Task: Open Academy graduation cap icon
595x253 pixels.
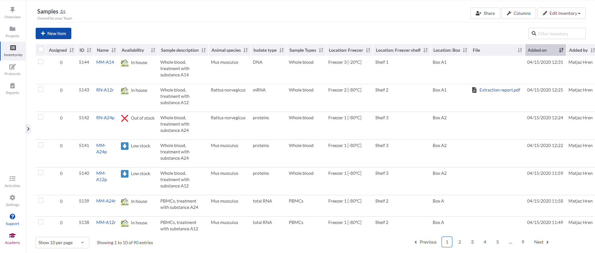Action: (12, 235)
